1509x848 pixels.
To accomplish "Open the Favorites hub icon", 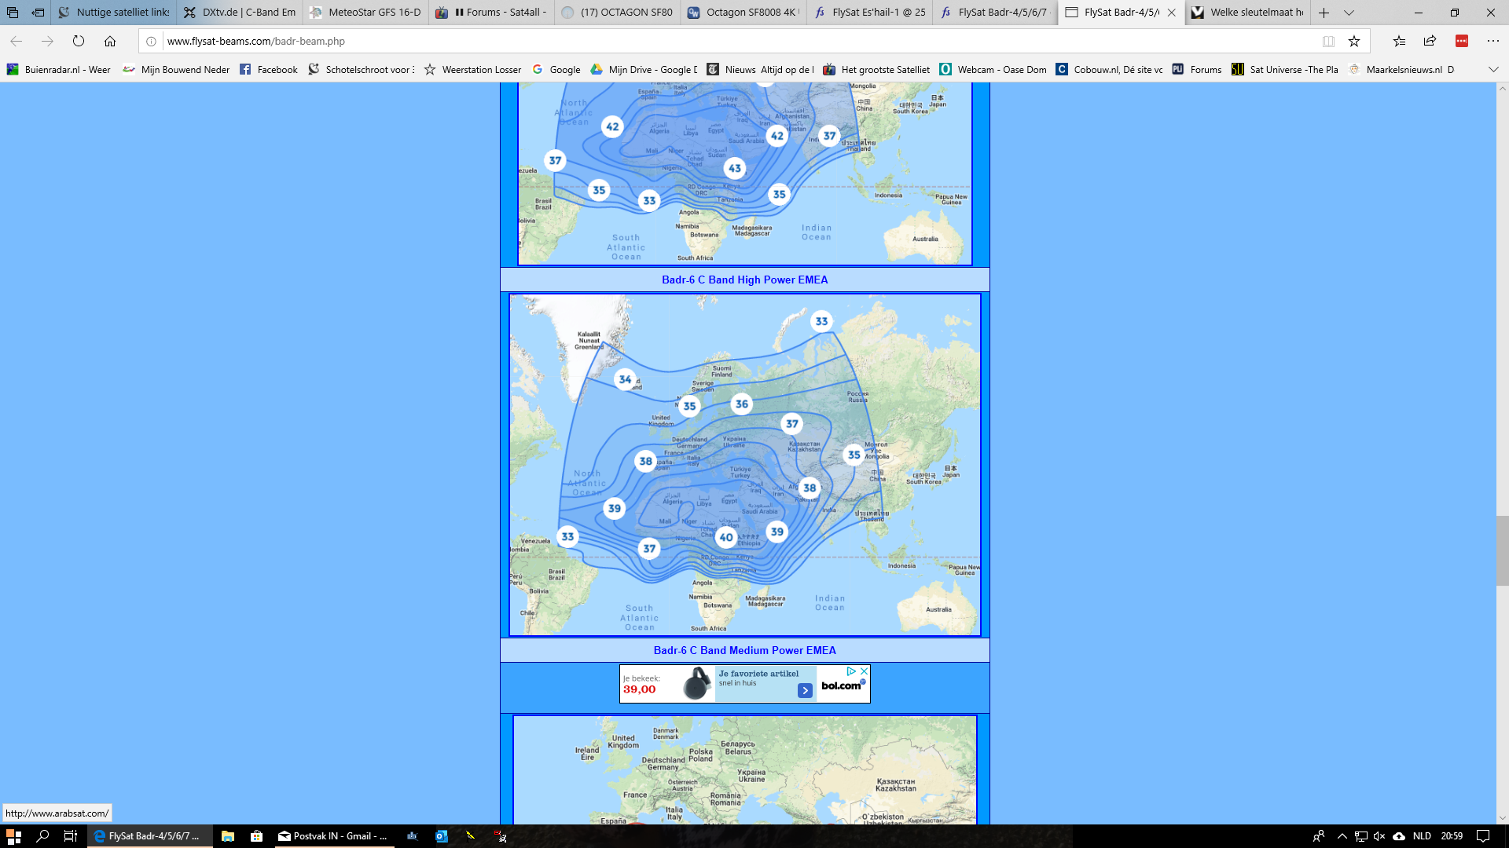I will click(x=1399, y=41).
